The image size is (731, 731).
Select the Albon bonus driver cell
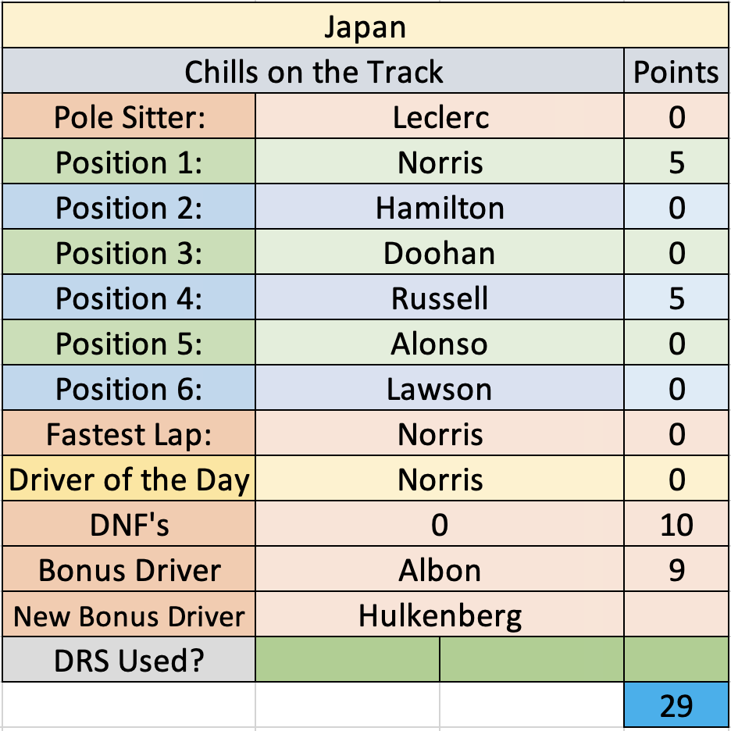pos(440,569)
